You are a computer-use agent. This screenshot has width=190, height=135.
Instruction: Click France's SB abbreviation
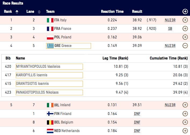pos(170,29)
